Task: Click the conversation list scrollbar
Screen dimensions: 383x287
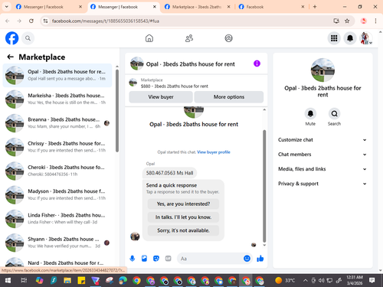Action: (117, 111)
